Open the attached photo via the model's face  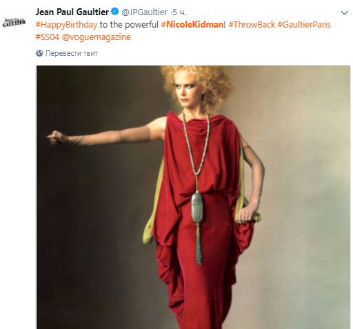[188, 92]
